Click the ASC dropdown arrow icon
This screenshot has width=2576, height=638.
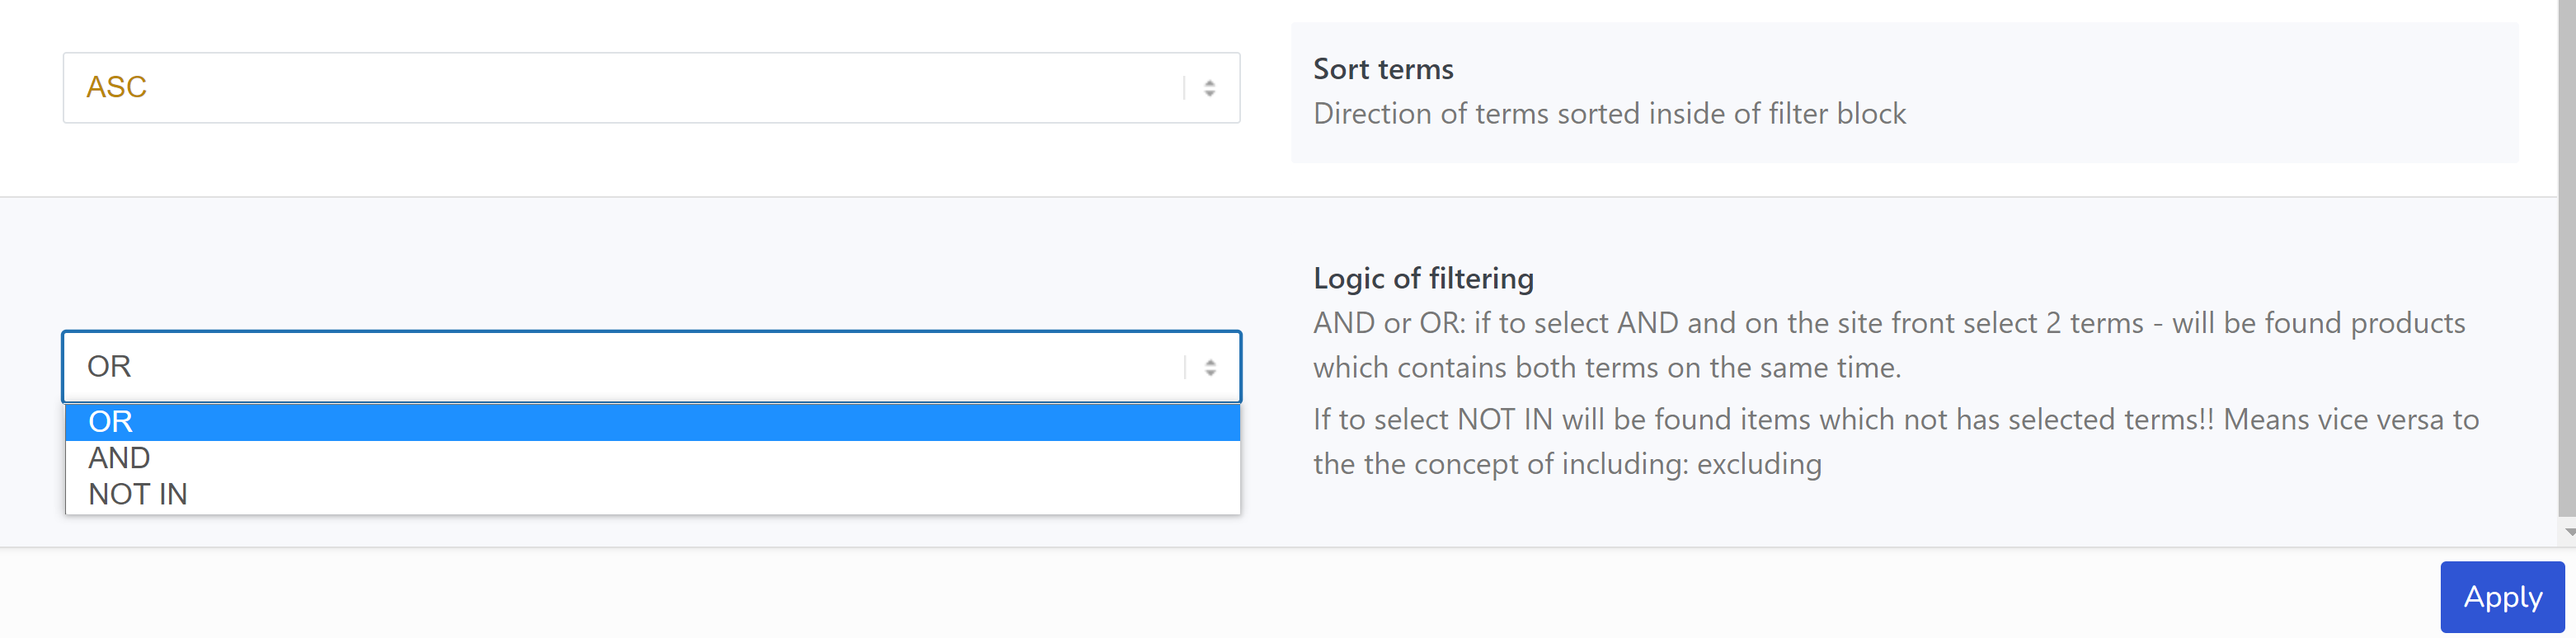click(x=1209, y=88)
